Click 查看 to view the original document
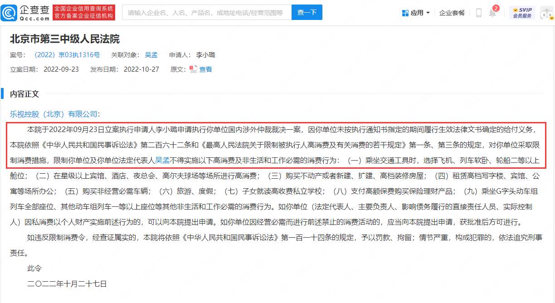 [206, 69]
